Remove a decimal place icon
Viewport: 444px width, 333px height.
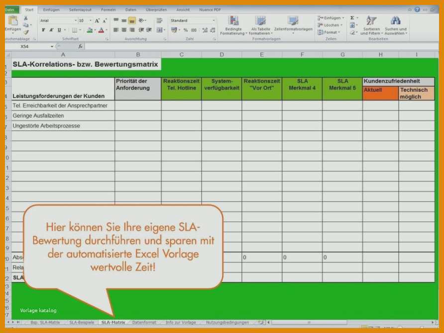tap(213, 30)
